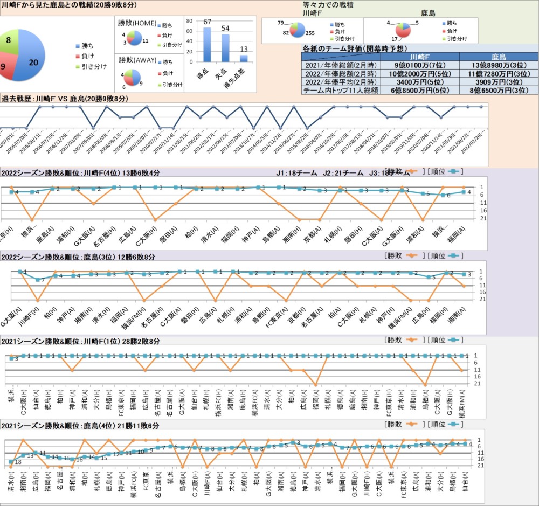Select the 得失点差 bar labeled 13
The image size is (539, 506).
pyautogui.click(x=244, y=58)
